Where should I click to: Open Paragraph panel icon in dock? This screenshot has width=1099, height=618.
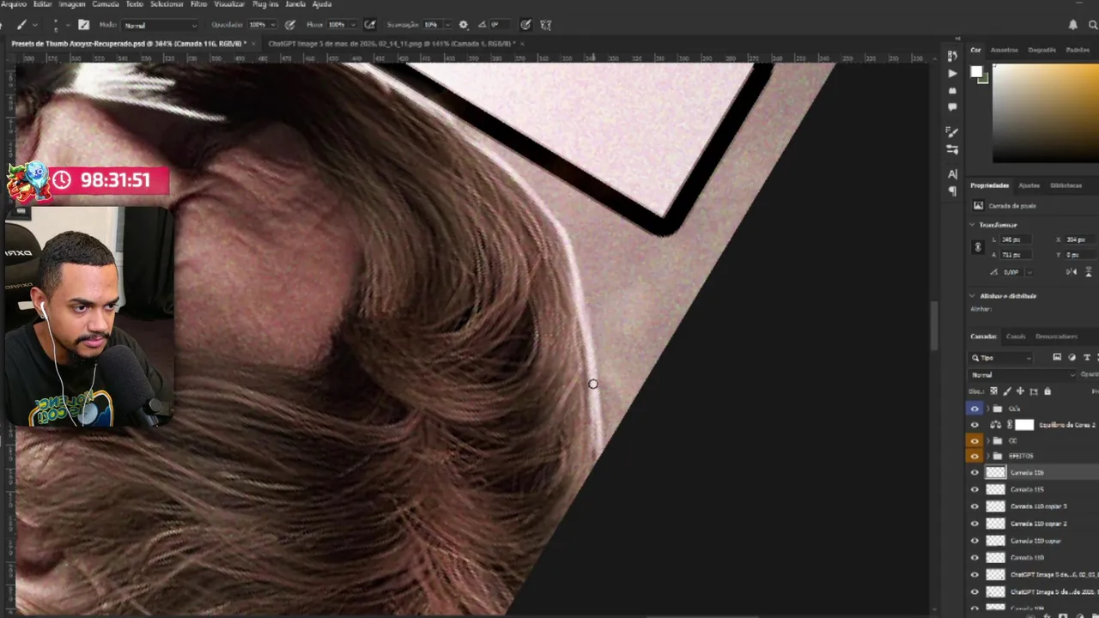(x=952, y=191)
